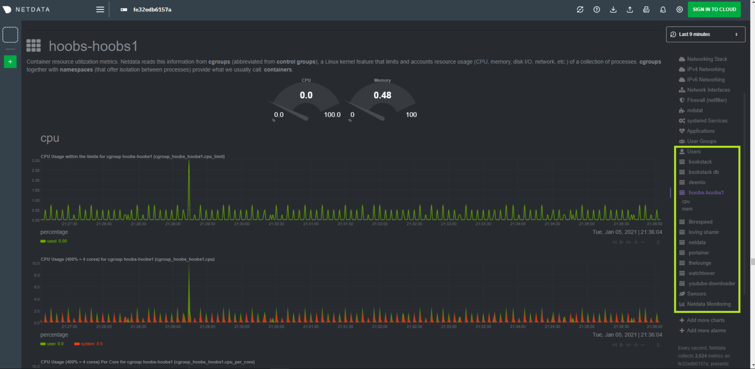The width and height of the screenshot is (755, 369).
Task: Open the Netdata settings gear
Action: 679,9
